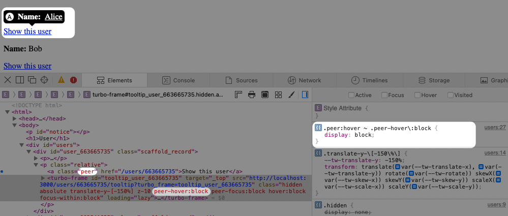Activate the element selection crosshair icon
Screen dimensions: 508x216
(44, 80)
